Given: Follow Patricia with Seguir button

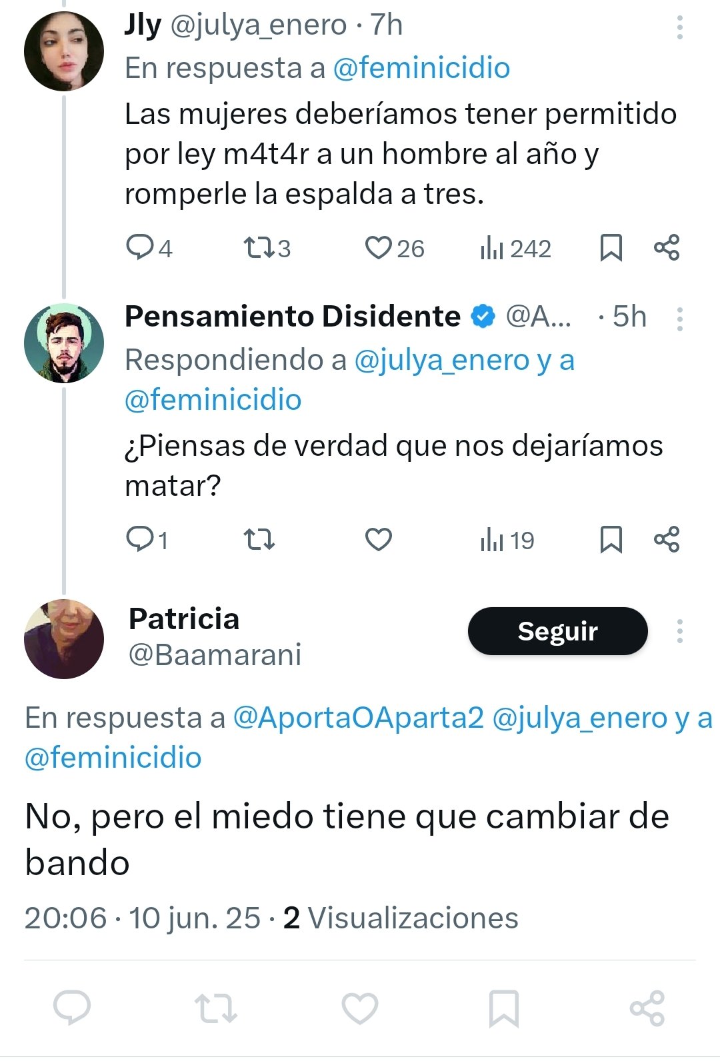Looking at the screenshot, I should [x=557, y=631].
